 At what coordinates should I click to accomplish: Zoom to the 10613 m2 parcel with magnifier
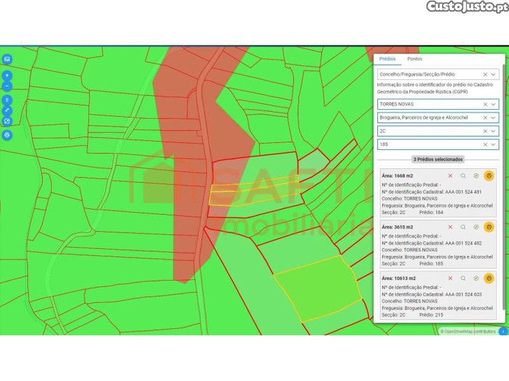pyautogui.click(x=463, y=279)
